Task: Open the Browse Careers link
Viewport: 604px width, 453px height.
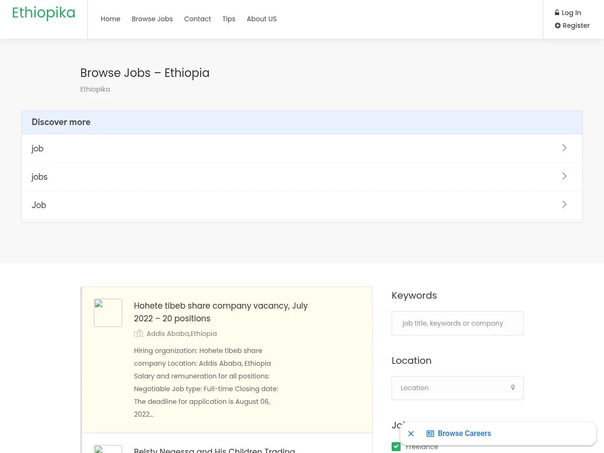Action: (x=464, y=434)
